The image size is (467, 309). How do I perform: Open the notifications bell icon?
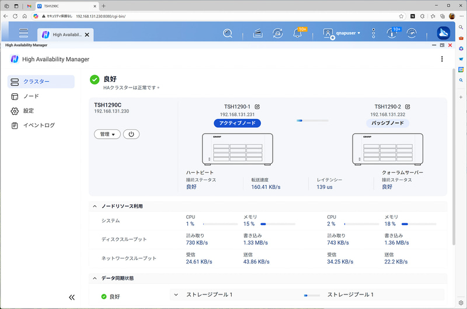coord(298,33)
